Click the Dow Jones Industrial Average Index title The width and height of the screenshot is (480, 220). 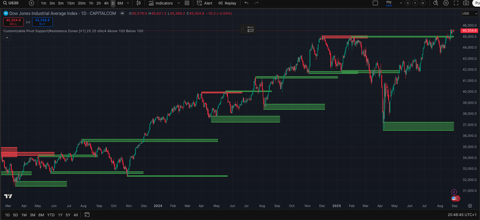click(x=44, y=13)
